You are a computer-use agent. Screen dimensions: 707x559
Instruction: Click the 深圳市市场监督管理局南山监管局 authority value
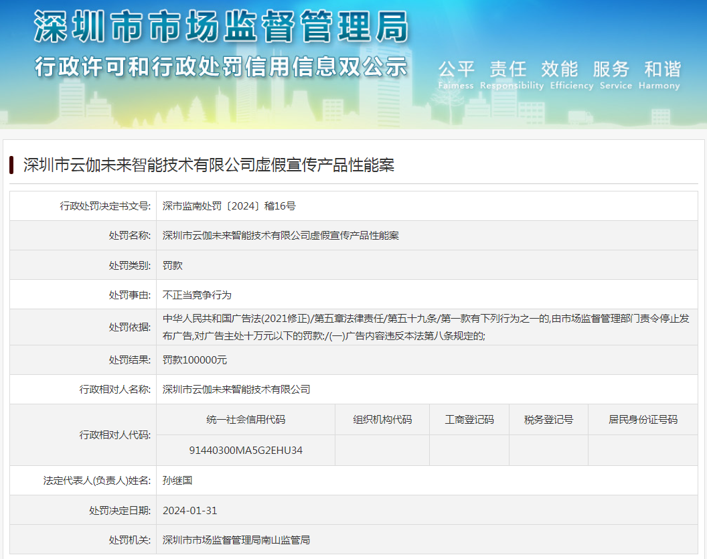tap(236, 540)
